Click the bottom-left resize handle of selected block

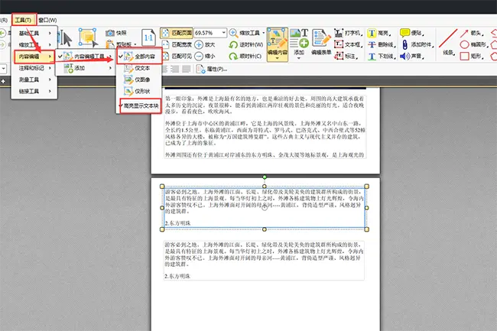pyautogui.click(x=162, y=229)
